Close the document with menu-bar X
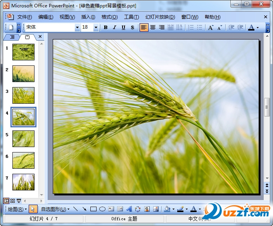Image resolution: width=273 pixels, height=226 pixels. click(266, 17)
